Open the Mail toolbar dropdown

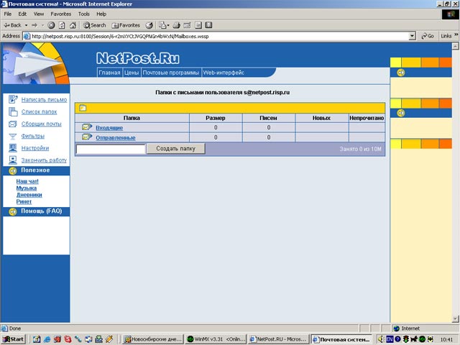(164, 25)
